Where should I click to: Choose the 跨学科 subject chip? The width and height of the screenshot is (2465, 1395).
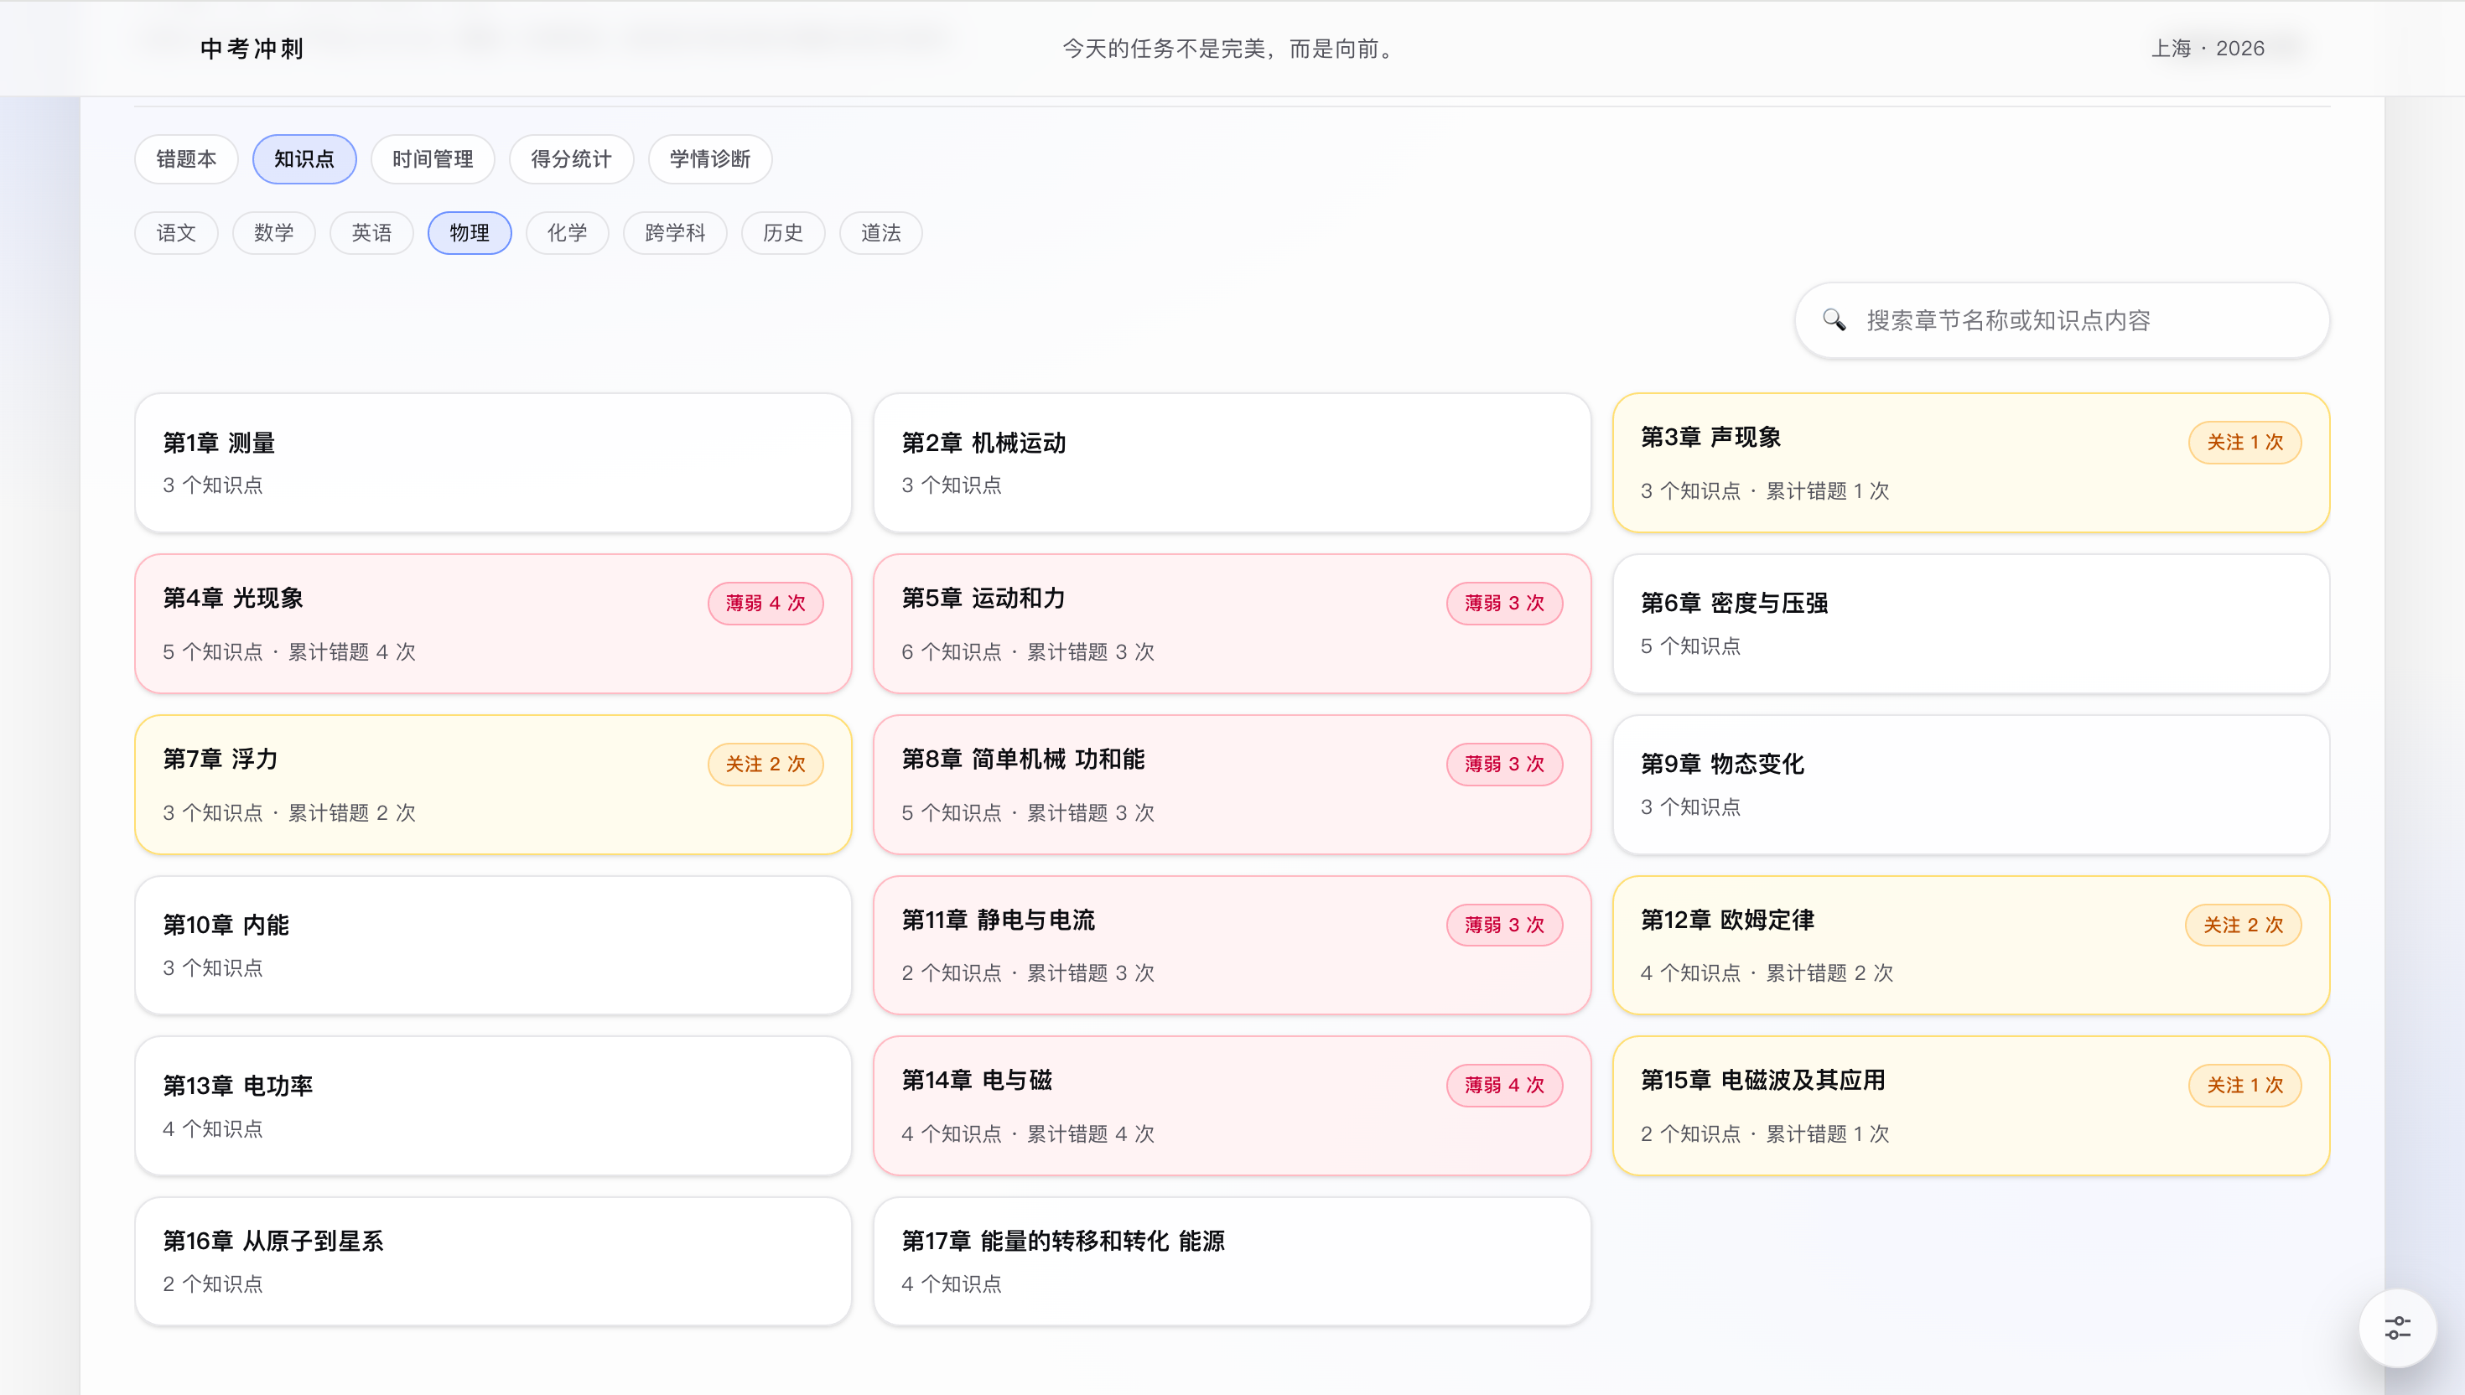[x=676, y=233]
